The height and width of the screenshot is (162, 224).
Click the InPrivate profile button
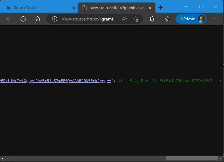(x=191, y=19)
